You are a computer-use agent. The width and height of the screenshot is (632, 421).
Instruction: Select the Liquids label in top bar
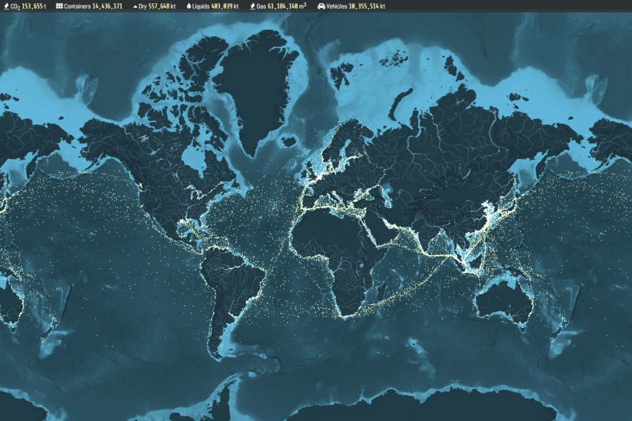click(x=203, y=6)
